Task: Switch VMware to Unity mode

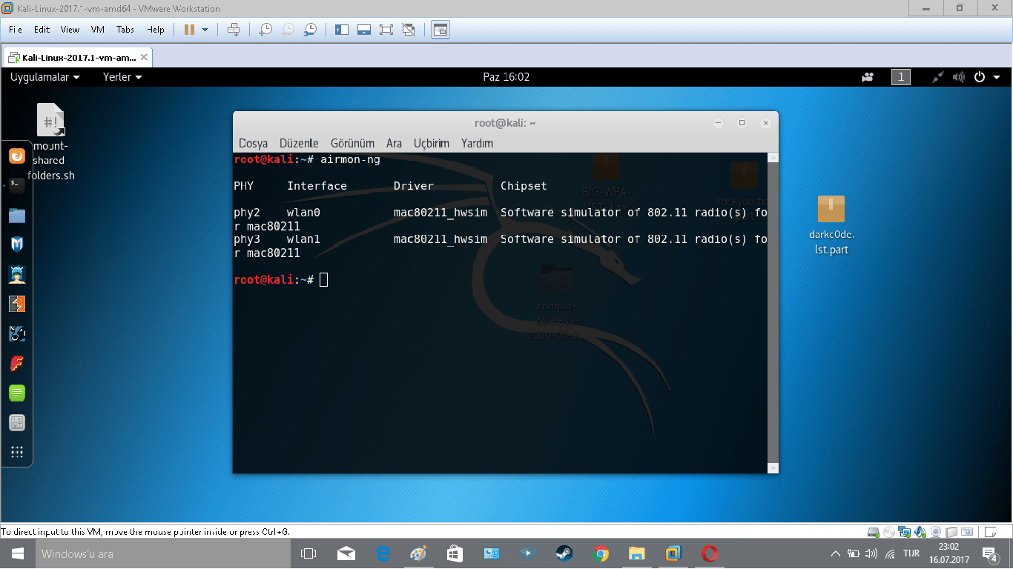Action: pyautogui.click(x=409, y=30)
